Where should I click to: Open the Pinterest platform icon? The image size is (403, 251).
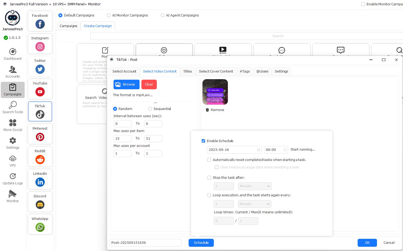[40, 137]
